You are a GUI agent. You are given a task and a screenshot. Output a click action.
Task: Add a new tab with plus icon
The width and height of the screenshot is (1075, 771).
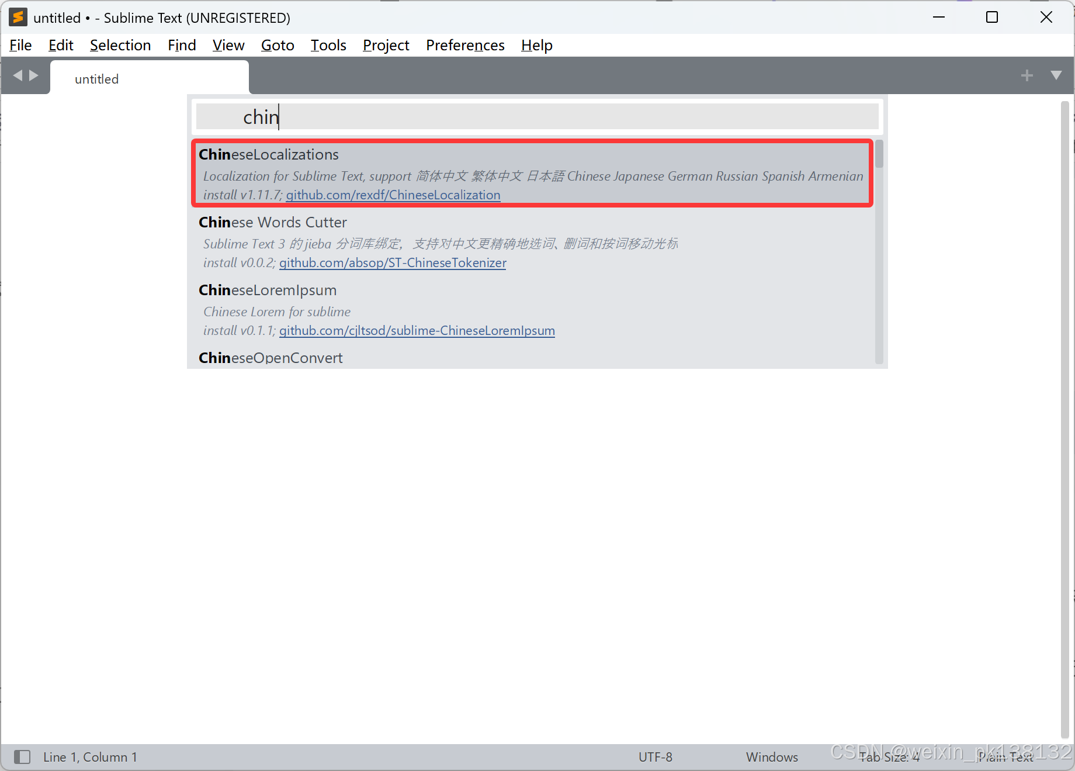coord(1027,75)
